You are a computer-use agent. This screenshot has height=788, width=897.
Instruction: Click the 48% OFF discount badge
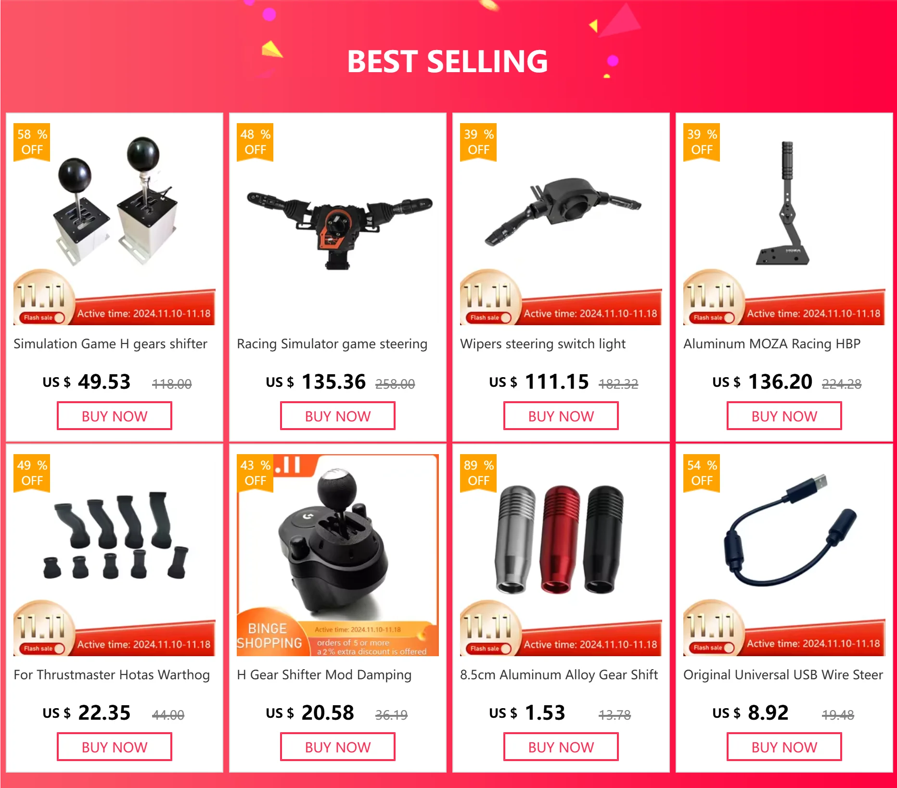point(255,142)
